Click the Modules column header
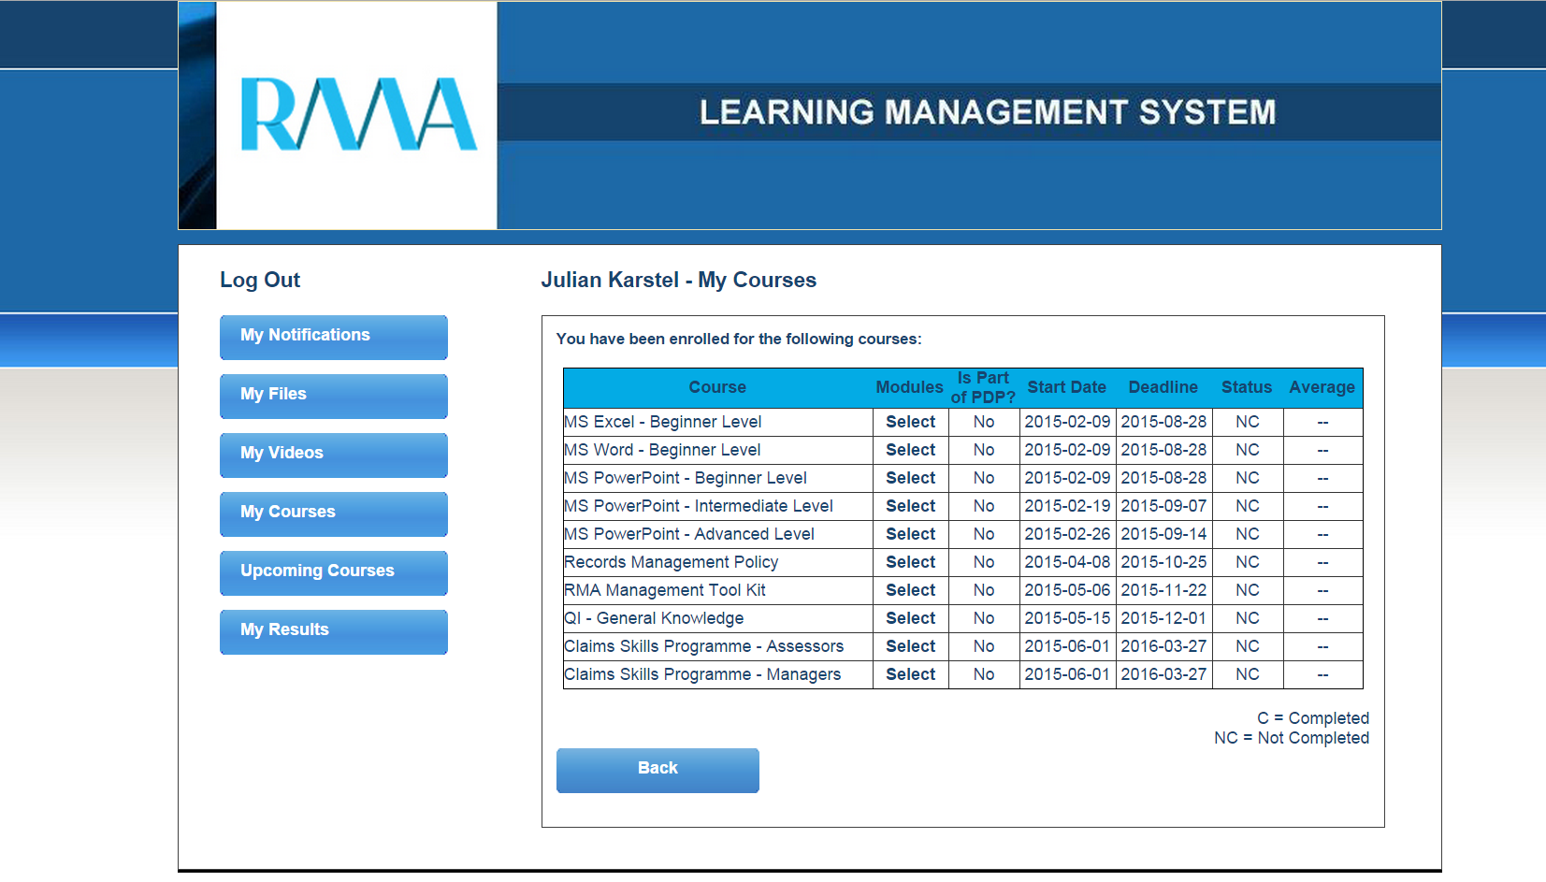Viewport: 1546px width, 882px height. pos(909,387)
